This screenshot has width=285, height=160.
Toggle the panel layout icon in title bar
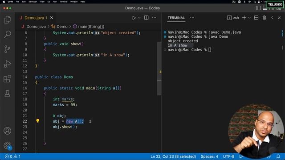265,8
